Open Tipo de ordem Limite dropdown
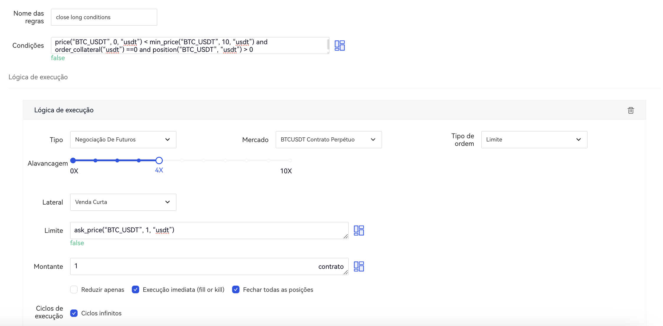 (534, 140)
